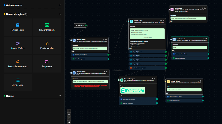
Task: Toggle the canvas lock control
Action: (69, 122)
